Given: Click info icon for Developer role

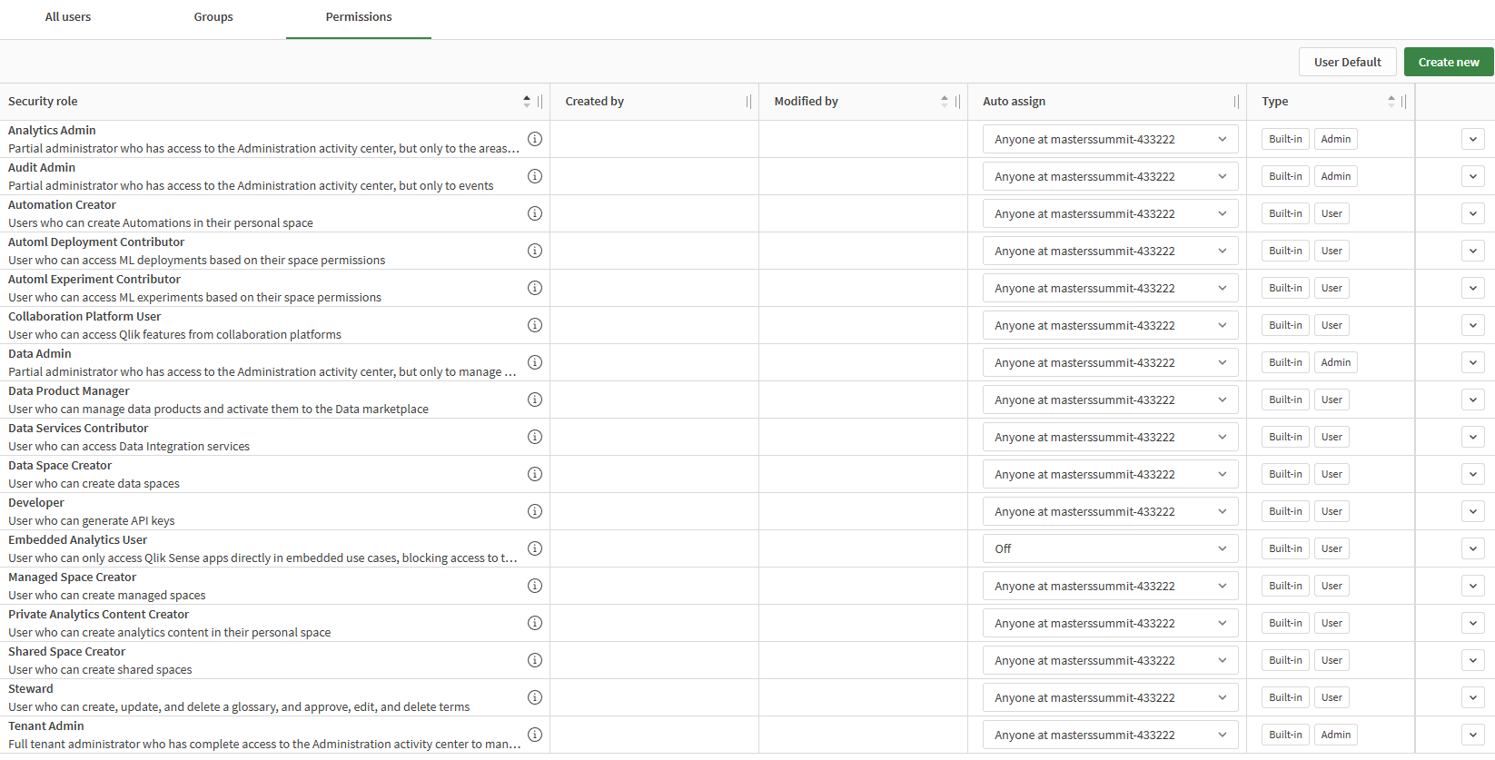Looking at the screenshot, I should (535, 511).
